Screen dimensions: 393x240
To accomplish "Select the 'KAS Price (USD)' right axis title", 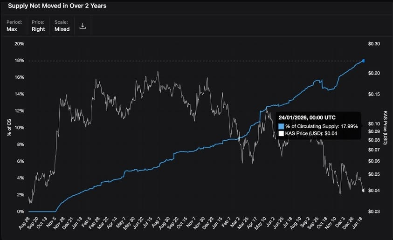I will pyautogui.click(x=386, y=128).
